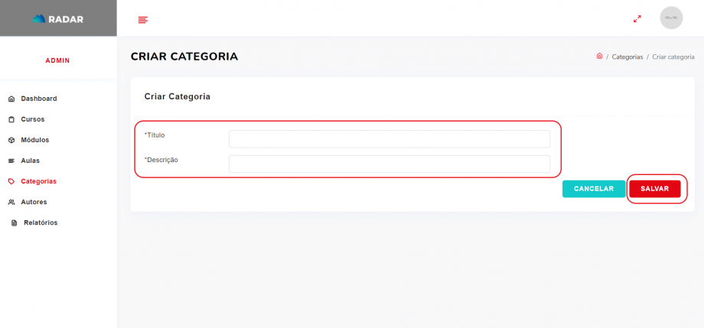Screen dimensions: 704x328
Task: Toggle the sidebar hamburger menu icon
Action: coord(142,19)
